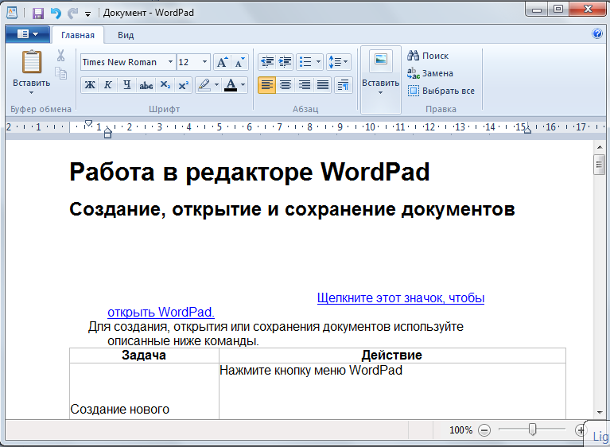Image resolution: width=610 pixels, height=447 pixels.
Task: Open the WordPad application menu button
Action: pos(27,34)
